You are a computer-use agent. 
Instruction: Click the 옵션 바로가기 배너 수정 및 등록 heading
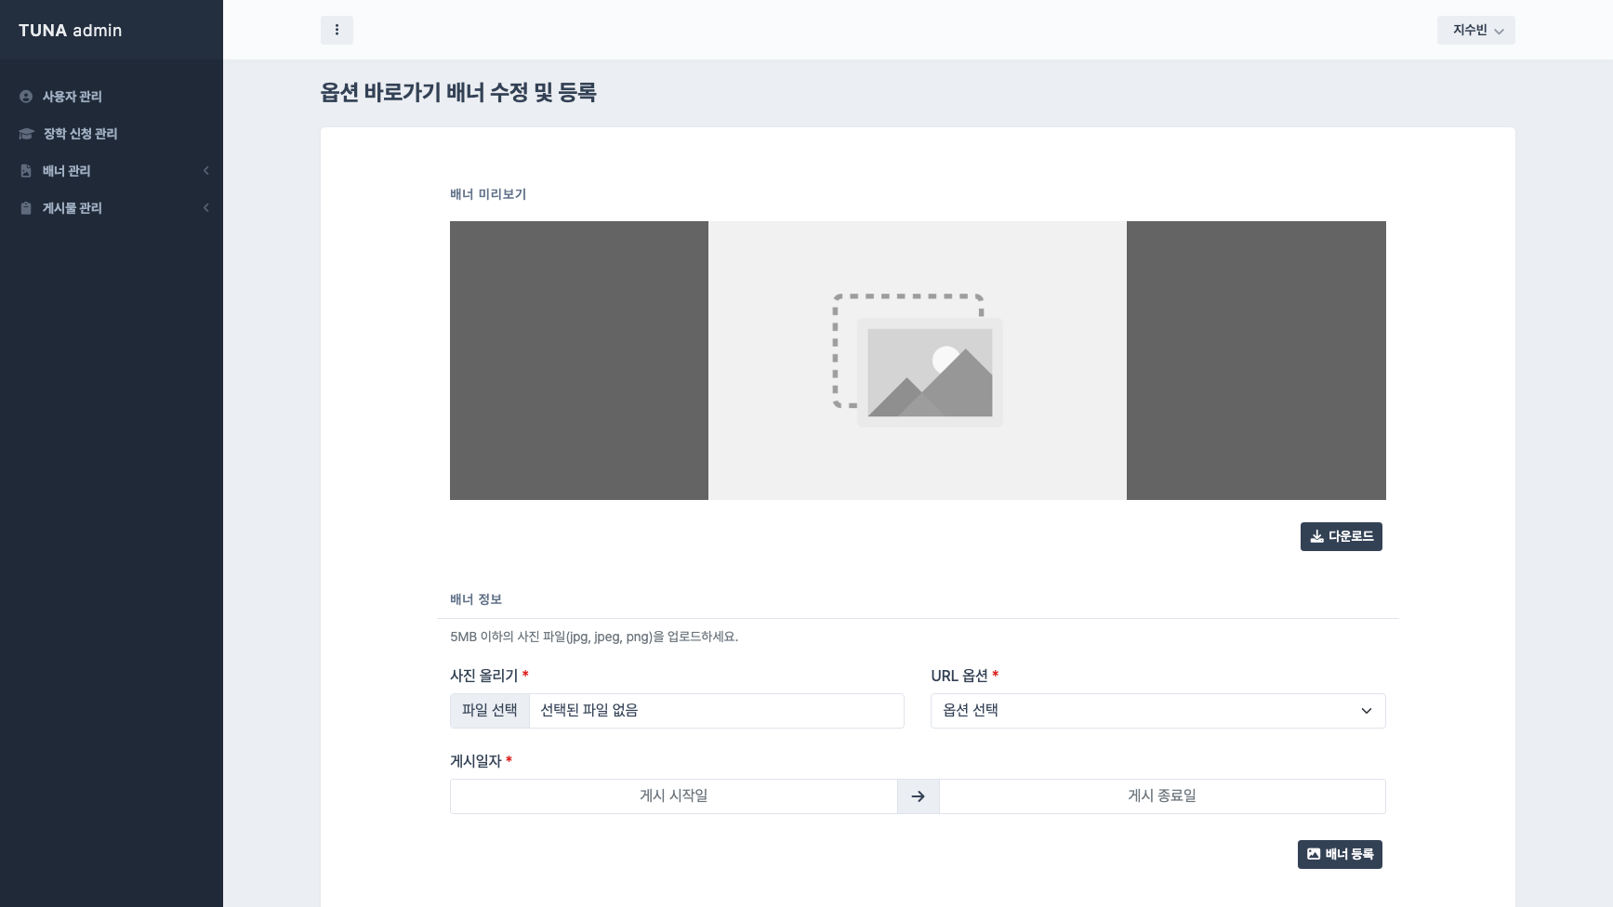pos(458,93)
